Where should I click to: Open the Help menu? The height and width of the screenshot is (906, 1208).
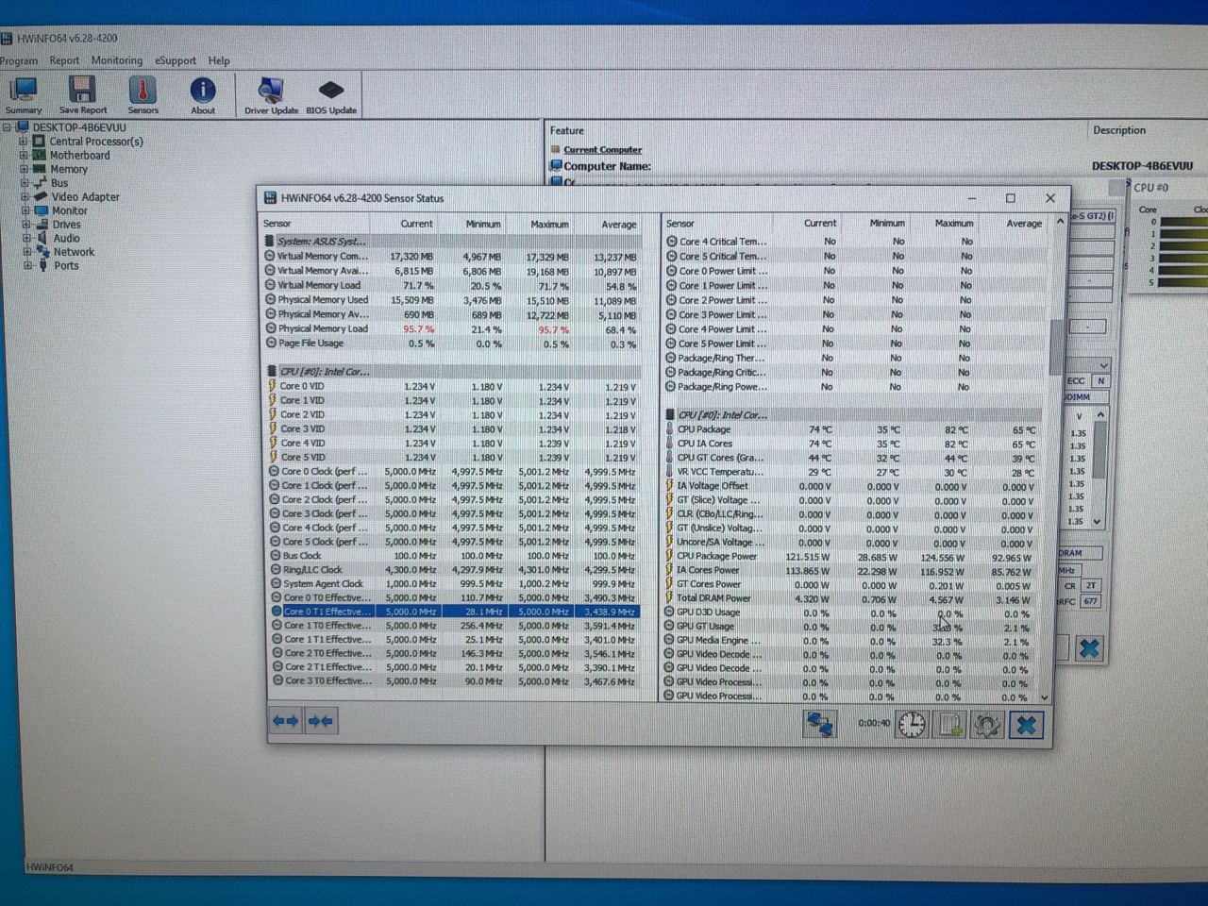(x=219, y=60)
